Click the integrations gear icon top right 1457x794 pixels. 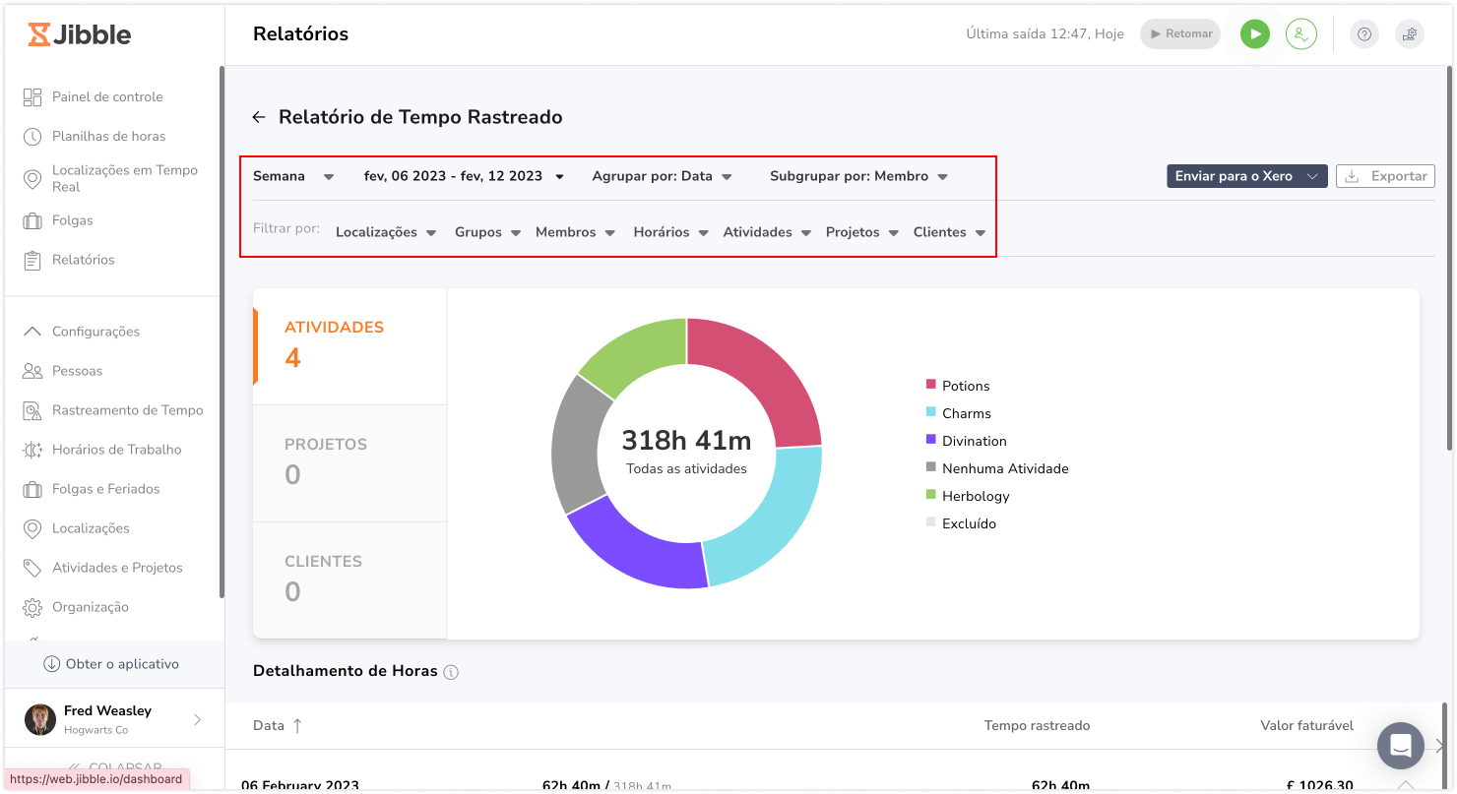coord(1410,33)
